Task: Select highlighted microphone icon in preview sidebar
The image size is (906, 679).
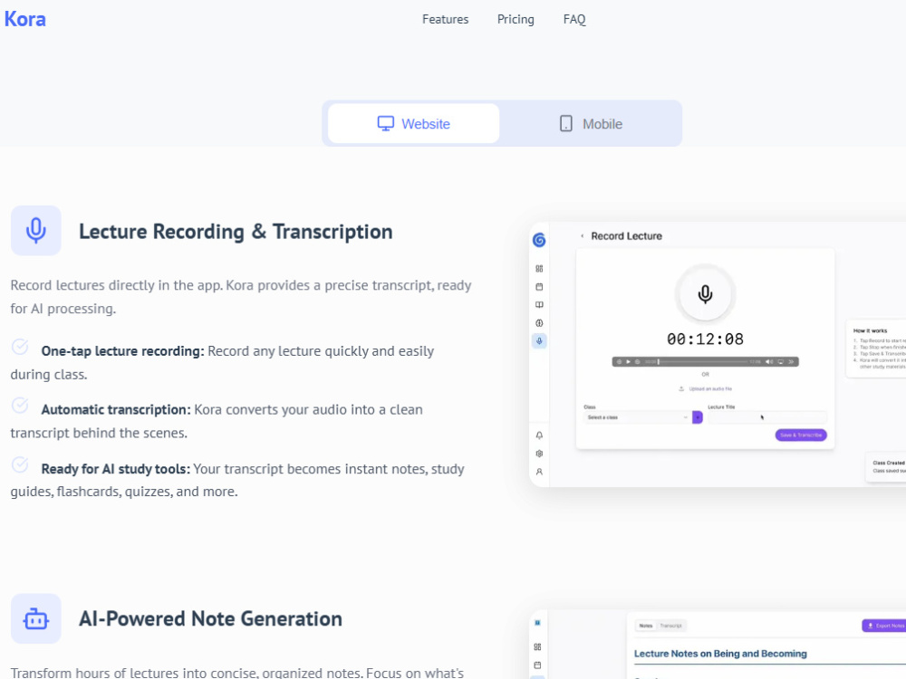Action: coord(539,341)
